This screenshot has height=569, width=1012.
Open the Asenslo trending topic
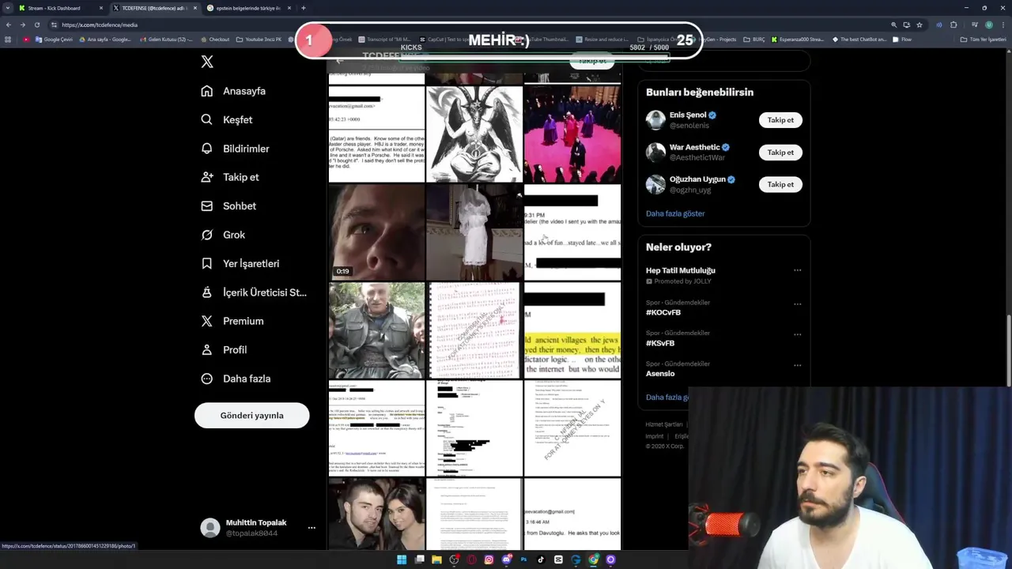[x=660, y=374]
